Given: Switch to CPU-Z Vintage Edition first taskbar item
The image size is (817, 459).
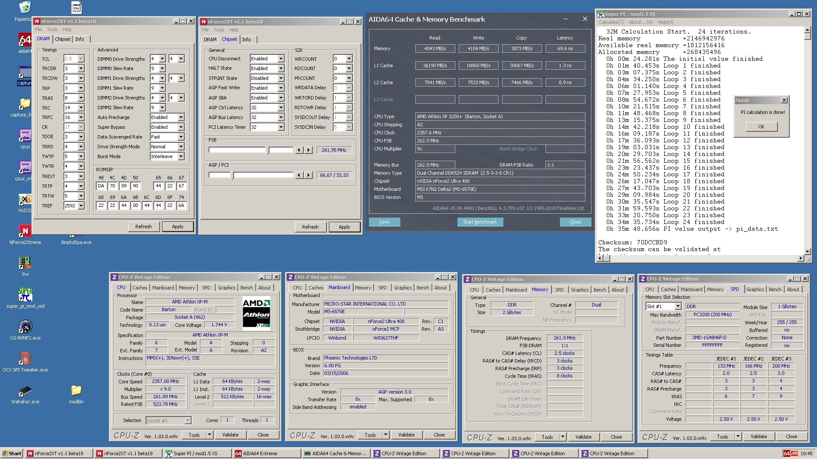Looking at the screenshot, I should coord(406,453).
